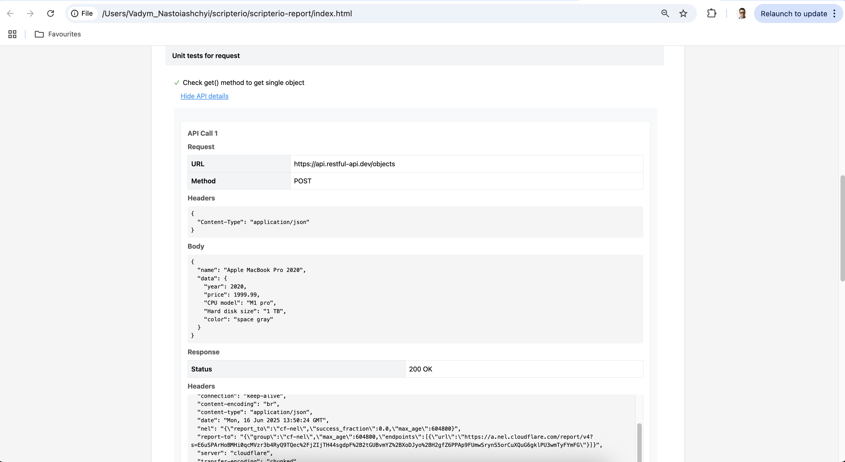The height and width of the screenshot is (462, 845).
Task: Toggle the bookmark star for this page
Action: pos(683,13)
